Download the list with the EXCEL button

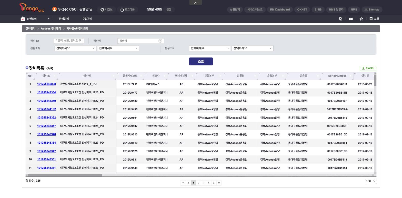pos(368,68)
